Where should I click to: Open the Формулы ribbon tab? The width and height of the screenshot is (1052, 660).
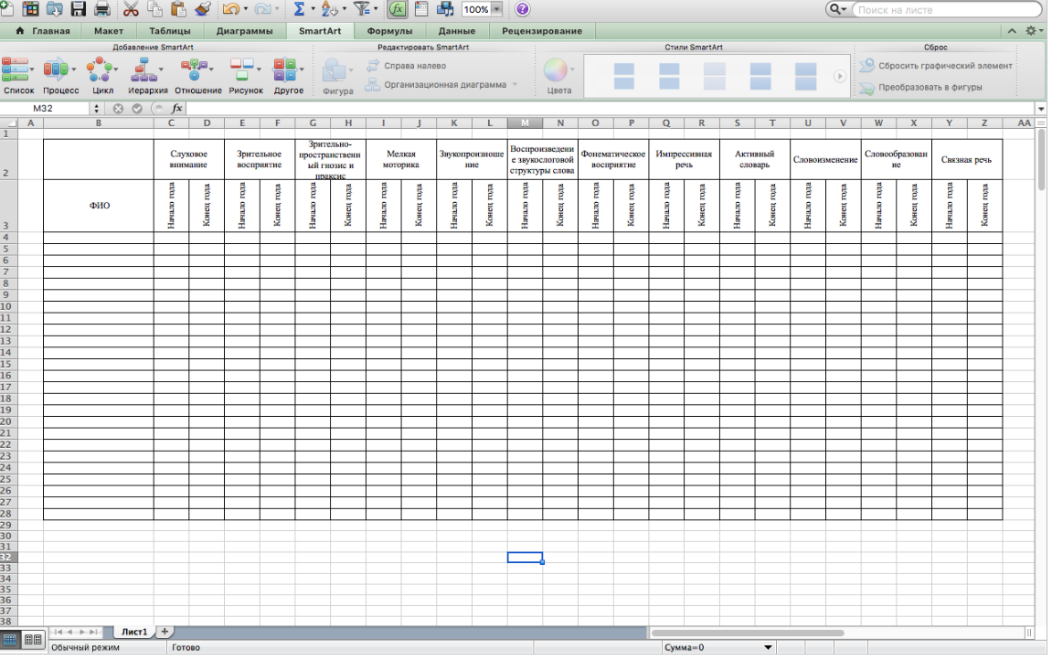tap(390, 31)
